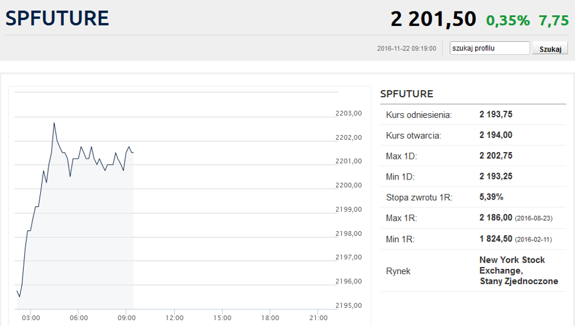Select the green 0,35% change value
This screenshot has height=326, width=575.
[508, 21]
